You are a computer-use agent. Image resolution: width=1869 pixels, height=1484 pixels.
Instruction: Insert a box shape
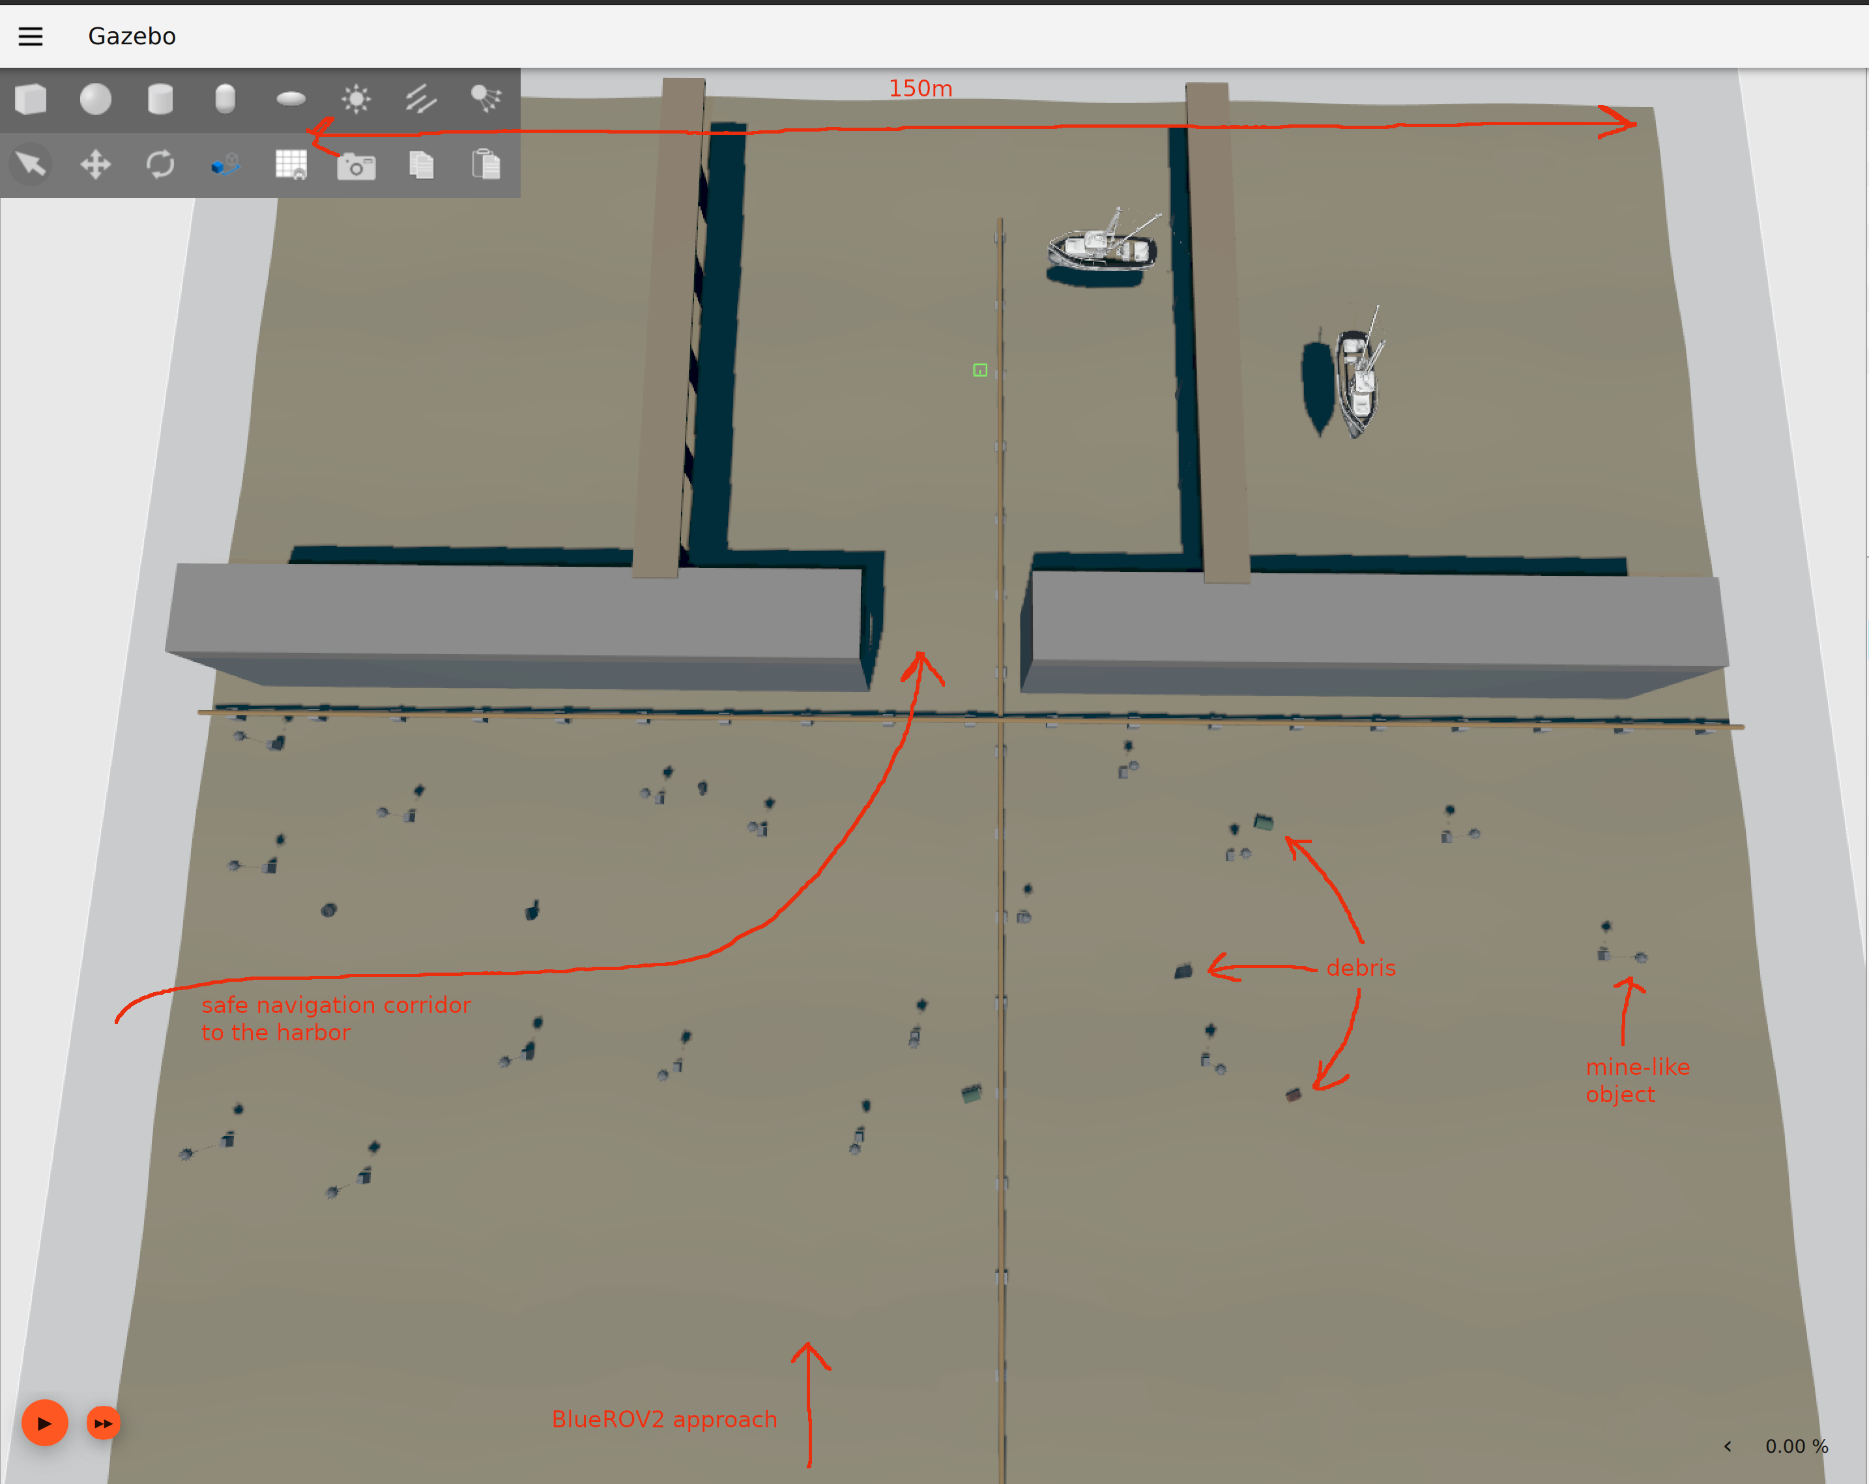click(31, 100)
